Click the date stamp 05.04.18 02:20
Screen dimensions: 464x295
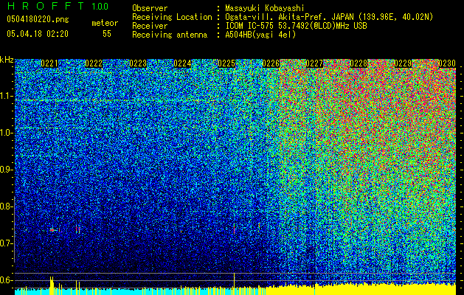pos(38,34)
